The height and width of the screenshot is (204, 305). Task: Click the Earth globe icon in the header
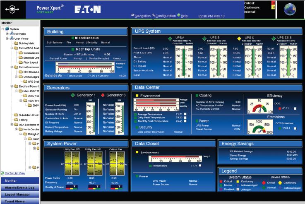point(290,9)
